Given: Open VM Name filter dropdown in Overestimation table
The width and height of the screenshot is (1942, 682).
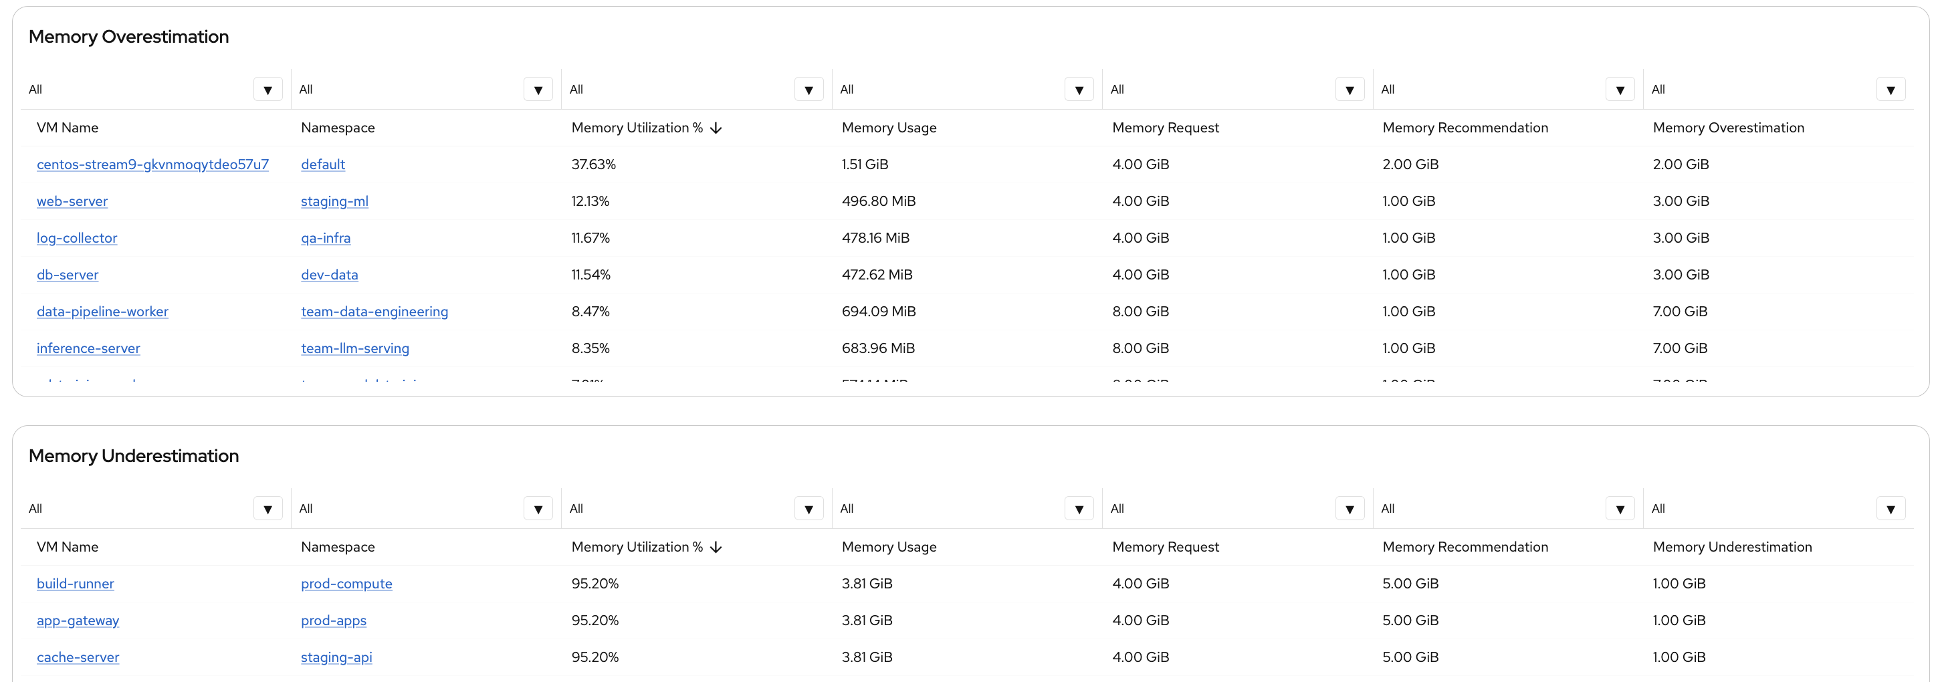Looking at the screenshot, I should tap(267, 90).
